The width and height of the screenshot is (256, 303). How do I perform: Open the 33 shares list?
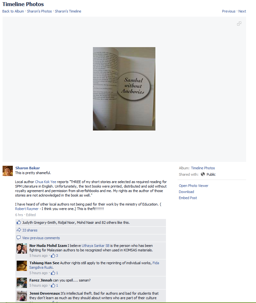[x=30, y=230]
